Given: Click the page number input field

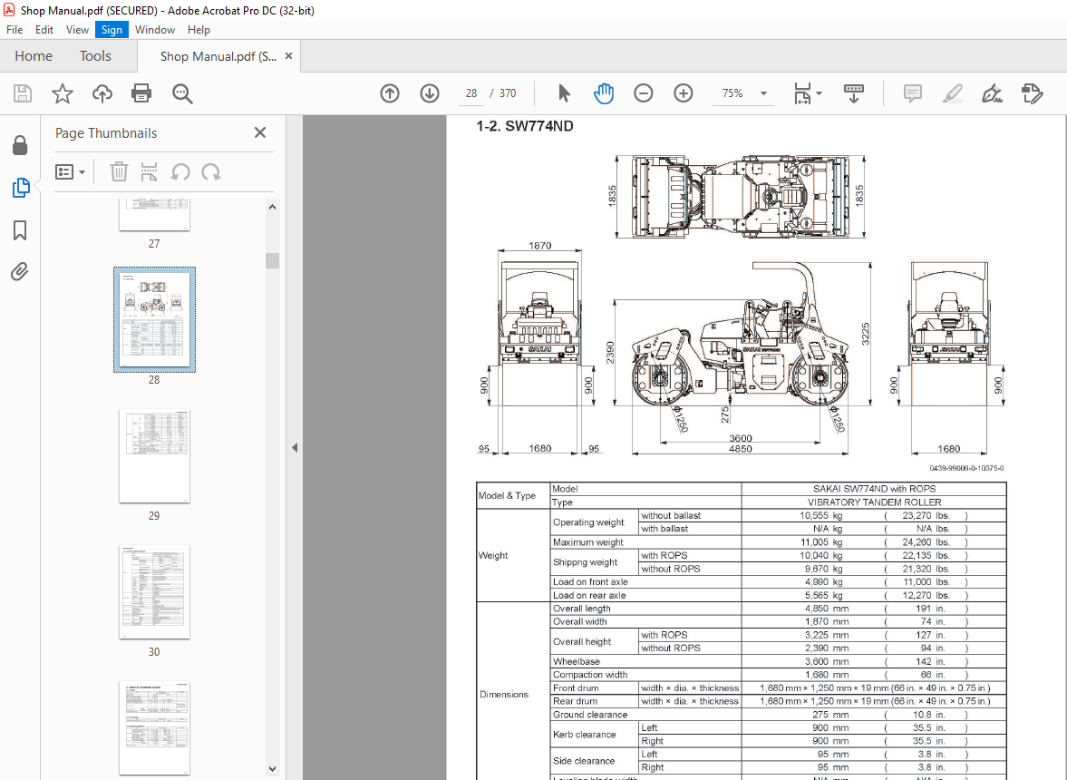Looking at the screenshot, I should point(470,93).
